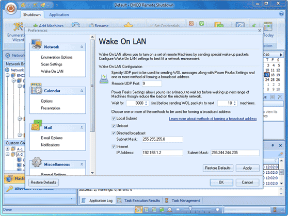This screenshot has width=288, height=216.
Task: Click the Network computer icon in Preferences
Action: tap(36, 44)
